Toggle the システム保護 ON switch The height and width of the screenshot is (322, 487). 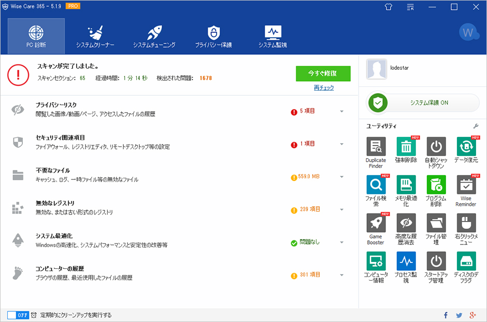(x=423, y=102)
